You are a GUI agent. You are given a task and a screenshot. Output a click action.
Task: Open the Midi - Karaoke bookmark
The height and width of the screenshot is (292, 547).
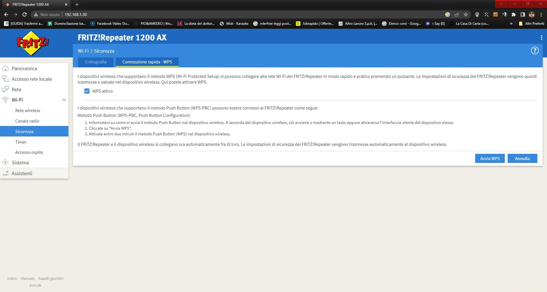[234, 23]
